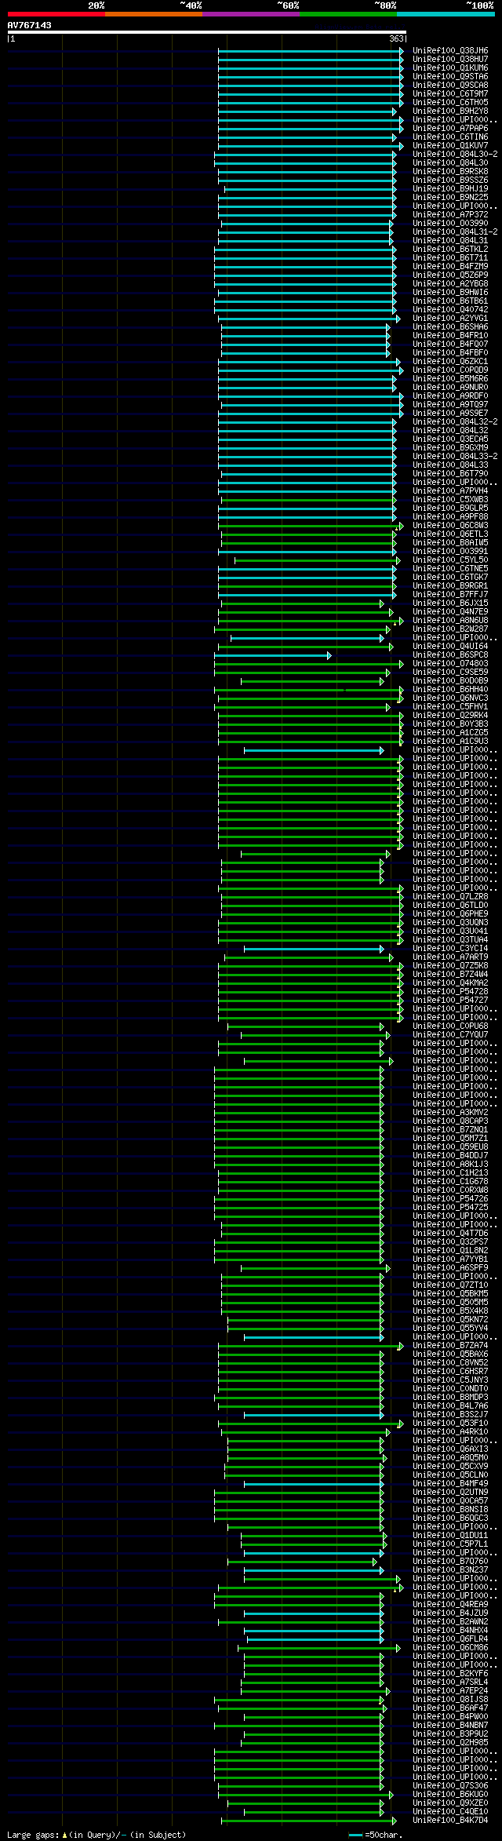
Task: Open hit UniRef100_Q38HU7
Action: 450,60
